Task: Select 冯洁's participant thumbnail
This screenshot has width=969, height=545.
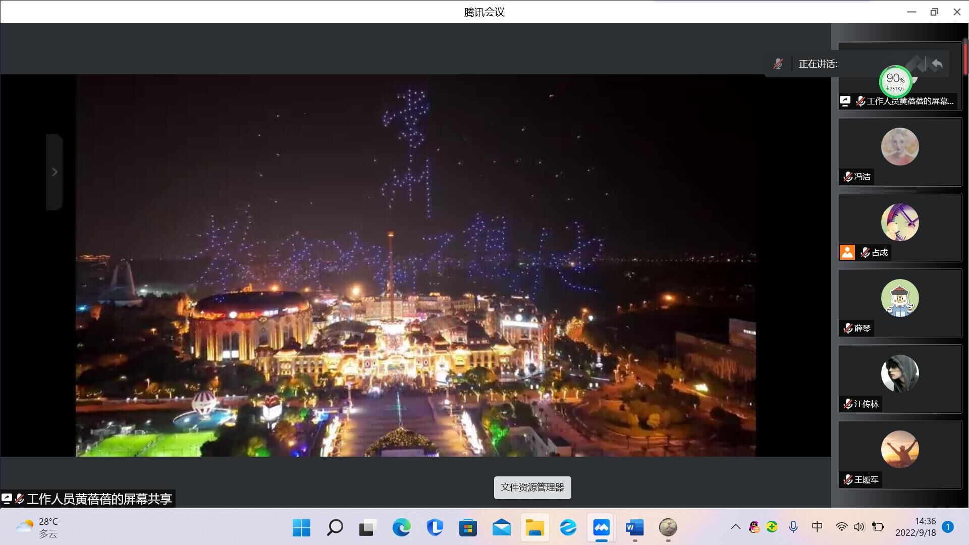Action: click(899, 151)
